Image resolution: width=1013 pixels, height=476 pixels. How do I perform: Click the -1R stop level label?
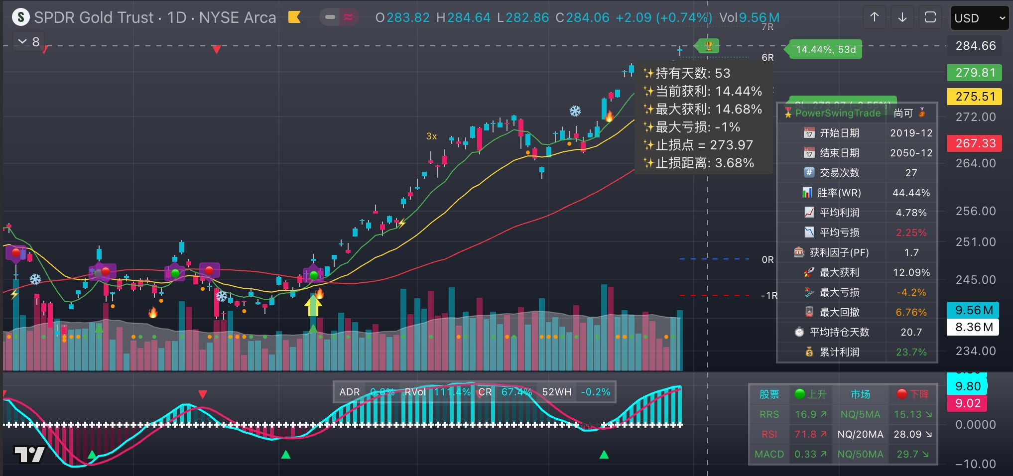pyautogui.click(x=769, y=295)
